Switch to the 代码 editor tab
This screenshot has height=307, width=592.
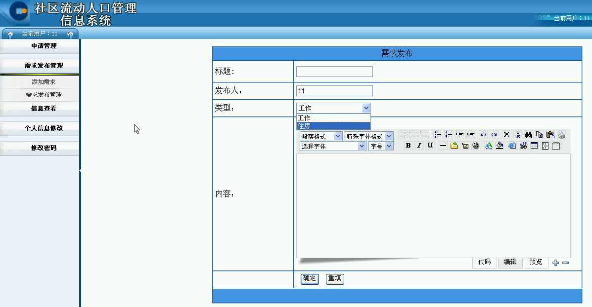[x=484, y=262]
